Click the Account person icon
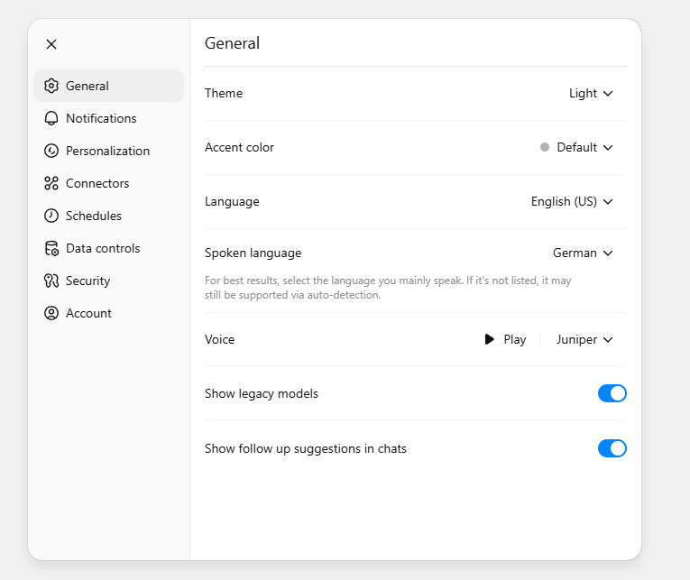The height and width of the screenshot is (580, 690). pyautogui.click(x=51, y=313)
